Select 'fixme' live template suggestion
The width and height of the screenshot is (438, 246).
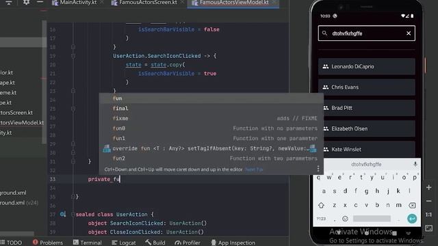[211, 118]
